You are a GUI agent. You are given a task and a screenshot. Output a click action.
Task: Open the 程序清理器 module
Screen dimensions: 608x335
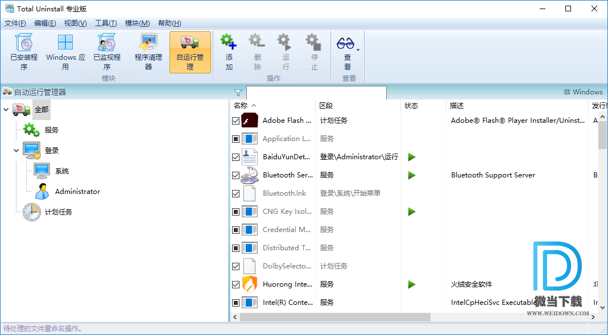(x=148, y=52)
